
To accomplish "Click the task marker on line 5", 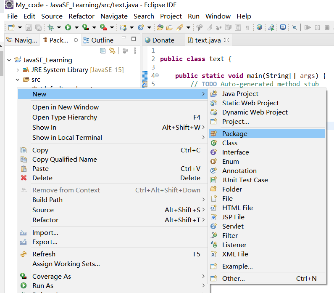I will 145,84.
